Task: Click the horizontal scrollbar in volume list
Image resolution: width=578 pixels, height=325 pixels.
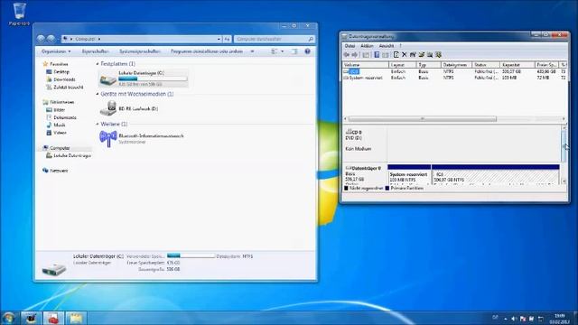Action: tap(423, 119)
